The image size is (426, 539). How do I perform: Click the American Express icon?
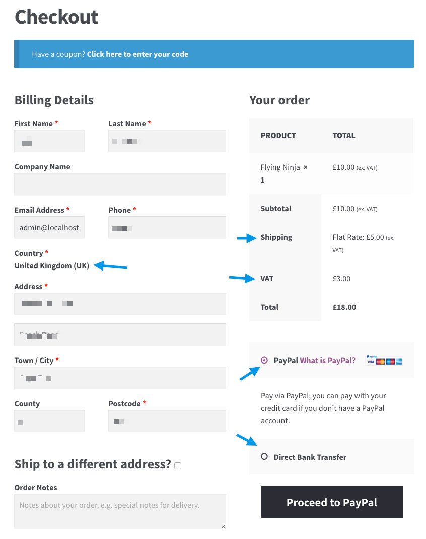[x=399, y=362]
